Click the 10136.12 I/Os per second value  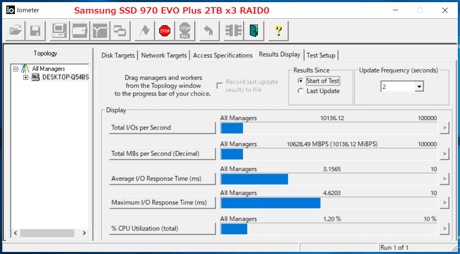pyautogui.click(x=332, y=119)
